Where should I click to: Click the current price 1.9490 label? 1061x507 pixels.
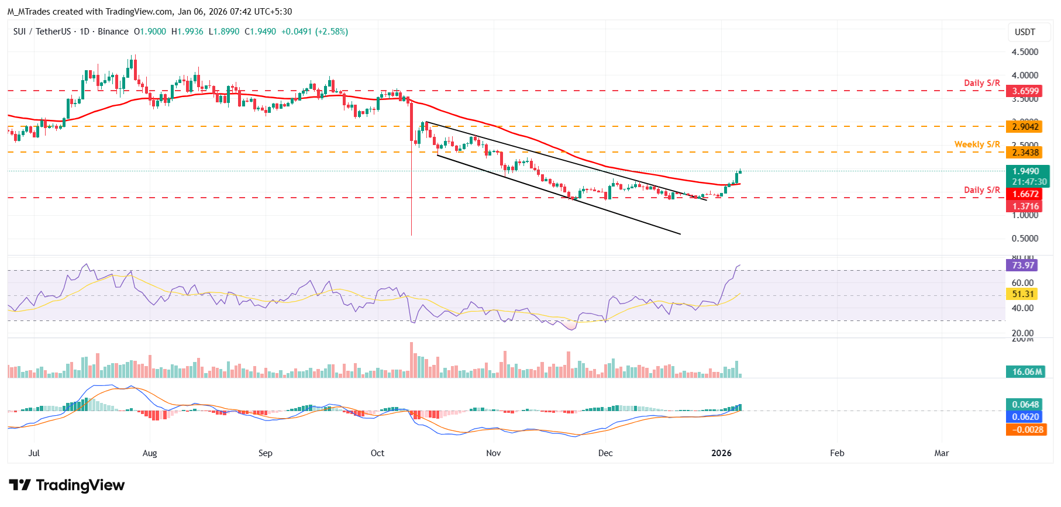coord(1025,171)
